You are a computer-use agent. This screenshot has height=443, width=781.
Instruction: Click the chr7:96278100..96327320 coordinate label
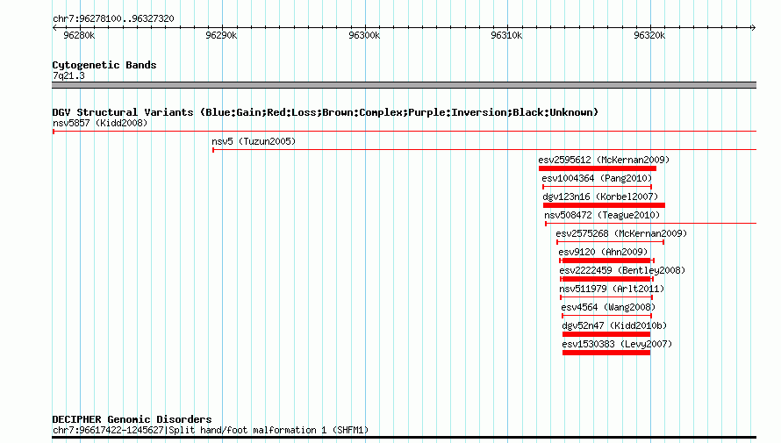pos(113,18)
